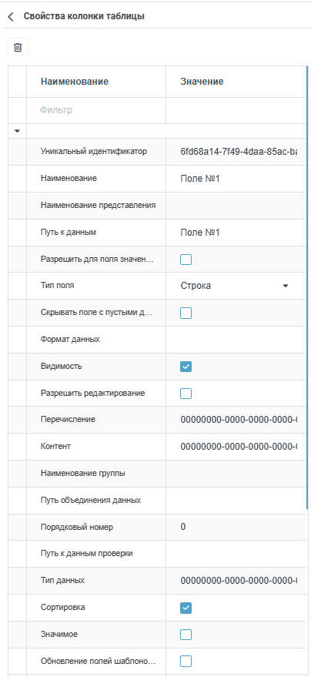The width and height of the screenshot is (311, 677).
Task: Enable Разрешить редактирование checkbox
Action: [186, 394]
